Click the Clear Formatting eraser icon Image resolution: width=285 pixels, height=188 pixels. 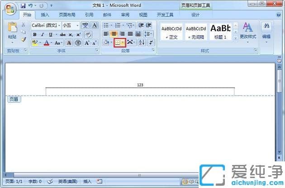pos(88,34)
